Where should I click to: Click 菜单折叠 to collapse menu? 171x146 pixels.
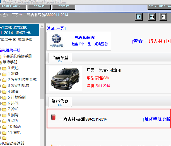coord(25,40)
